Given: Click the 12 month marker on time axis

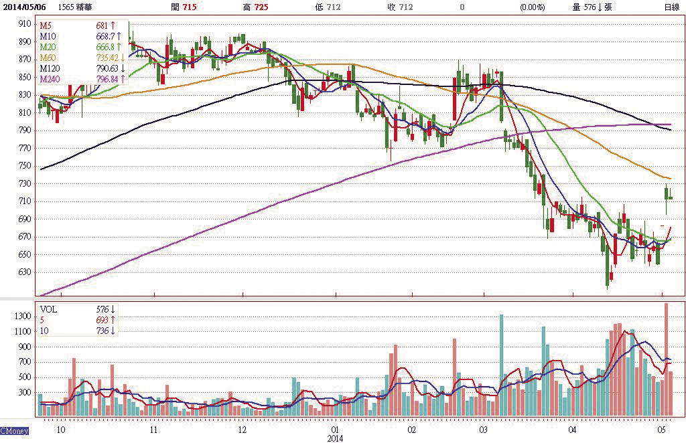Looking at the screenshot, I should (241, 428).
